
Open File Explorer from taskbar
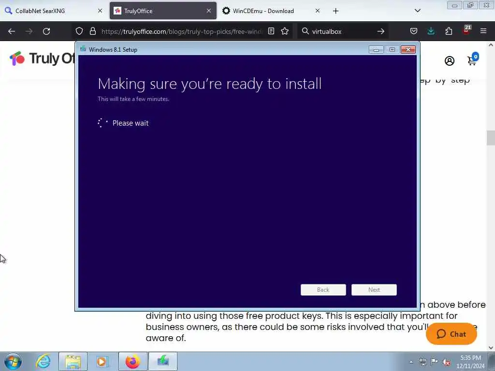click(x=73, y=361)
